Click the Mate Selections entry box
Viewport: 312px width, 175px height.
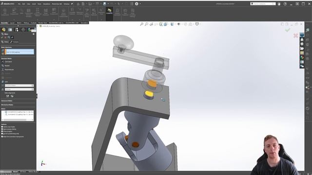tap(19, 52)
